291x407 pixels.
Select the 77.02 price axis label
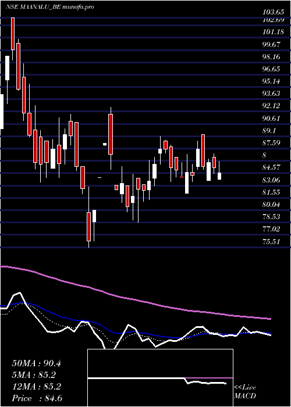271,230
